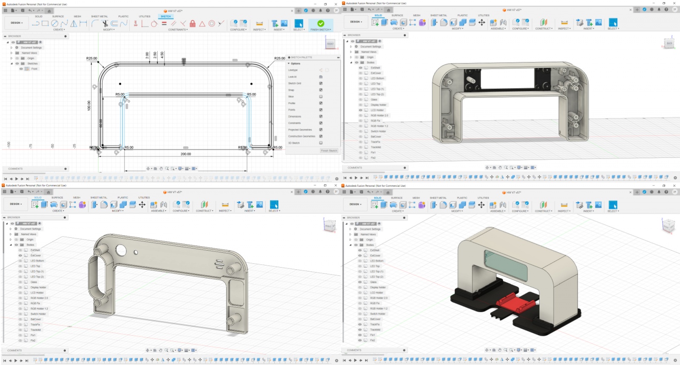
Task: Select Display holder in bottom-right browser
Action: [x=378, y=287]
